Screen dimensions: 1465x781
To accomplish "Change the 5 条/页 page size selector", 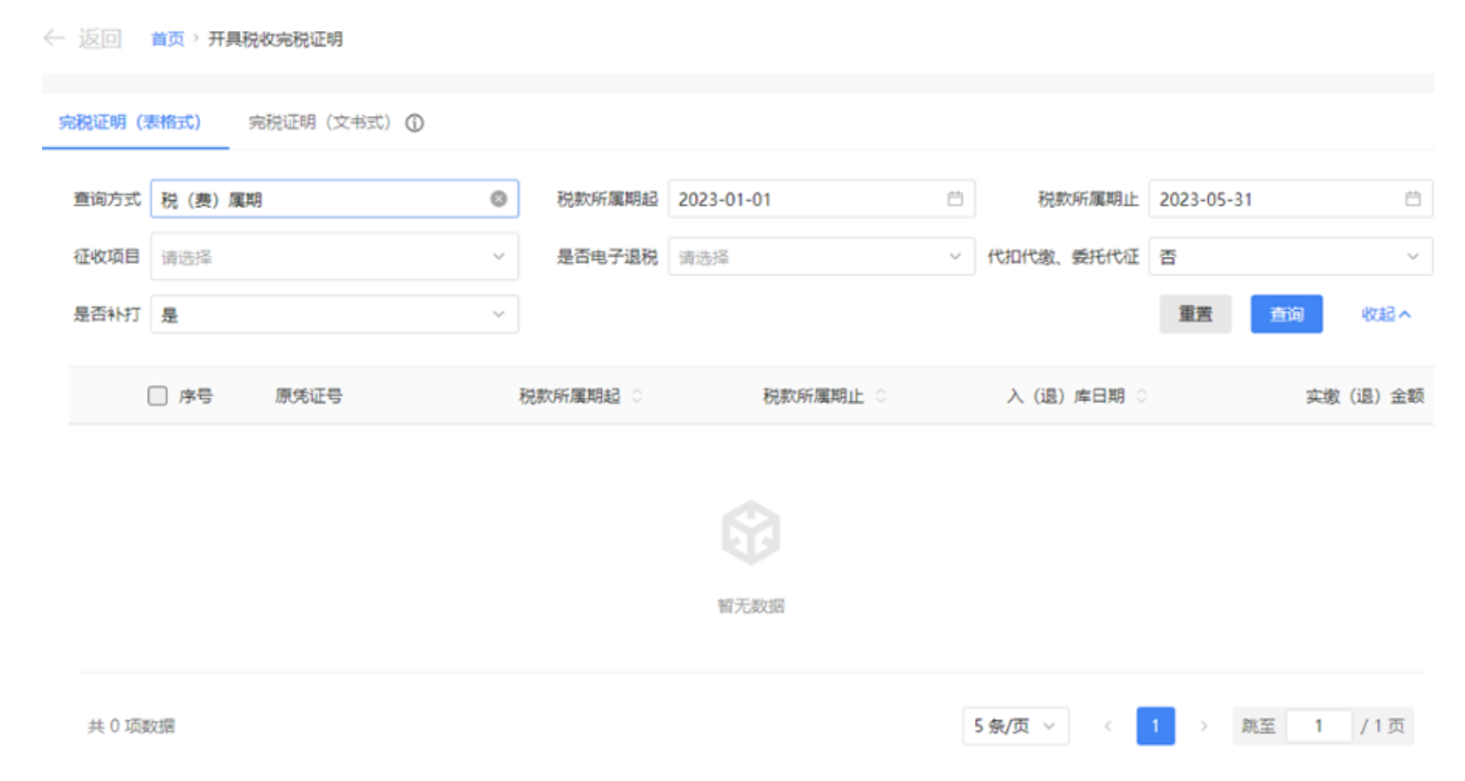I will tap(1014, 726).
